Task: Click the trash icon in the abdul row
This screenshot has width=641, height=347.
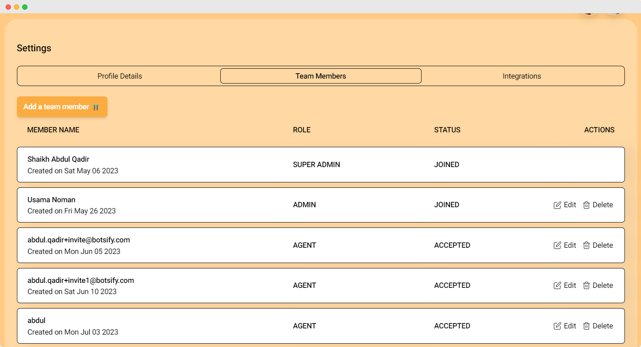Action: (x=586, y=326)
